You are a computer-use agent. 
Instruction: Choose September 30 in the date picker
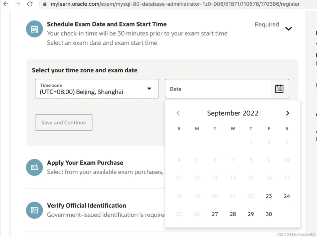(x=269, y=214)
